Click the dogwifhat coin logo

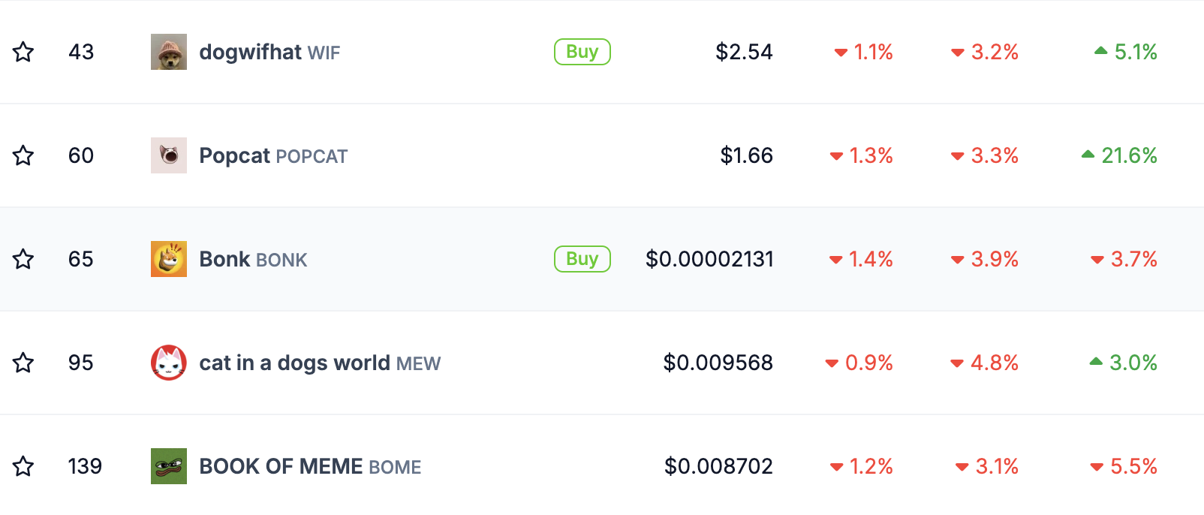click(x=169, y=52)
